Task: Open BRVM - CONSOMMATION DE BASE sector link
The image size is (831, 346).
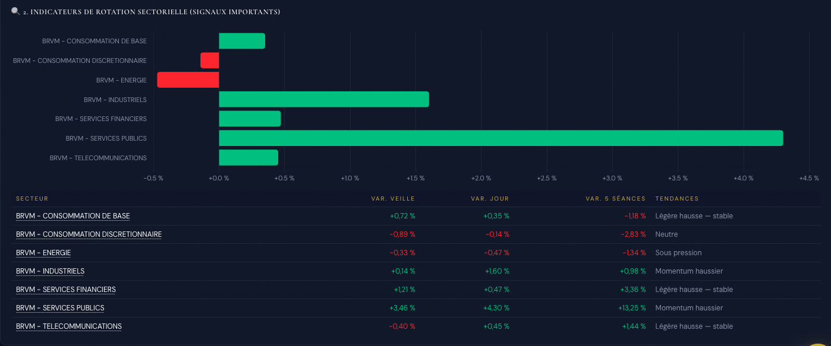Action: coord(73,216)
